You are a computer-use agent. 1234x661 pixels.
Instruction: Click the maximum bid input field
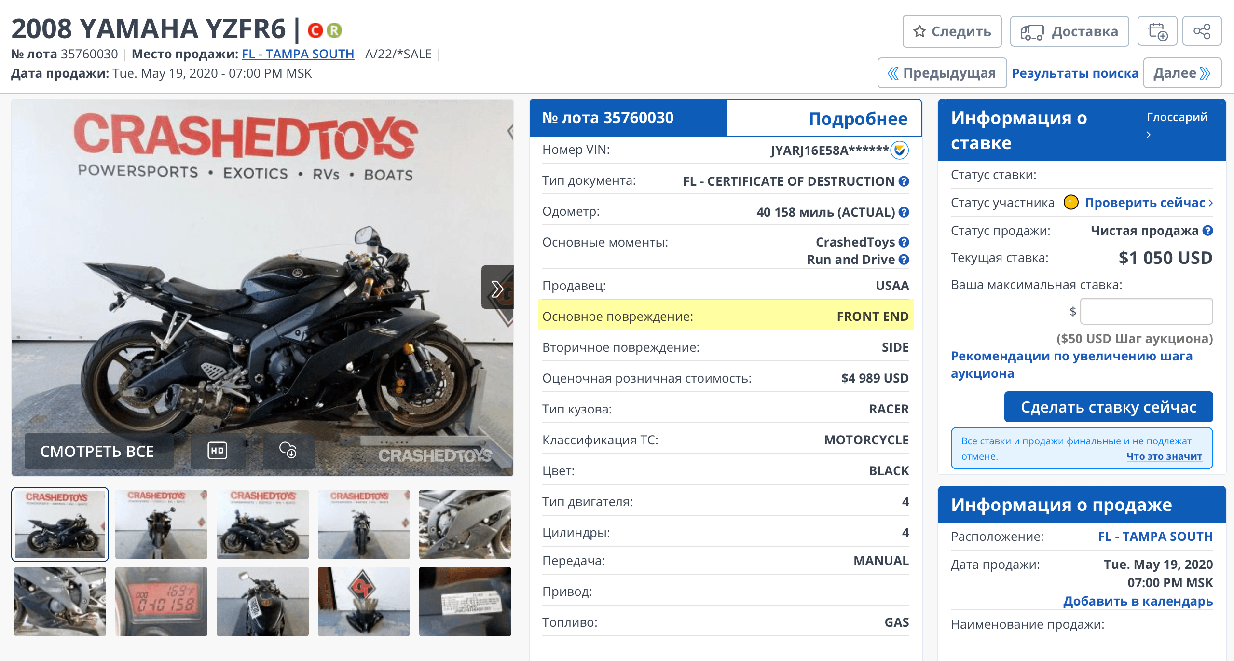[x=1146, y=311]
